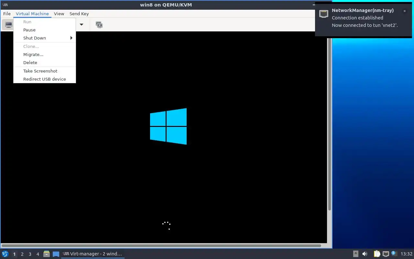Click the NetworkManager notification network icon
This screenshot has width=414, height=259.
(324, 14)
